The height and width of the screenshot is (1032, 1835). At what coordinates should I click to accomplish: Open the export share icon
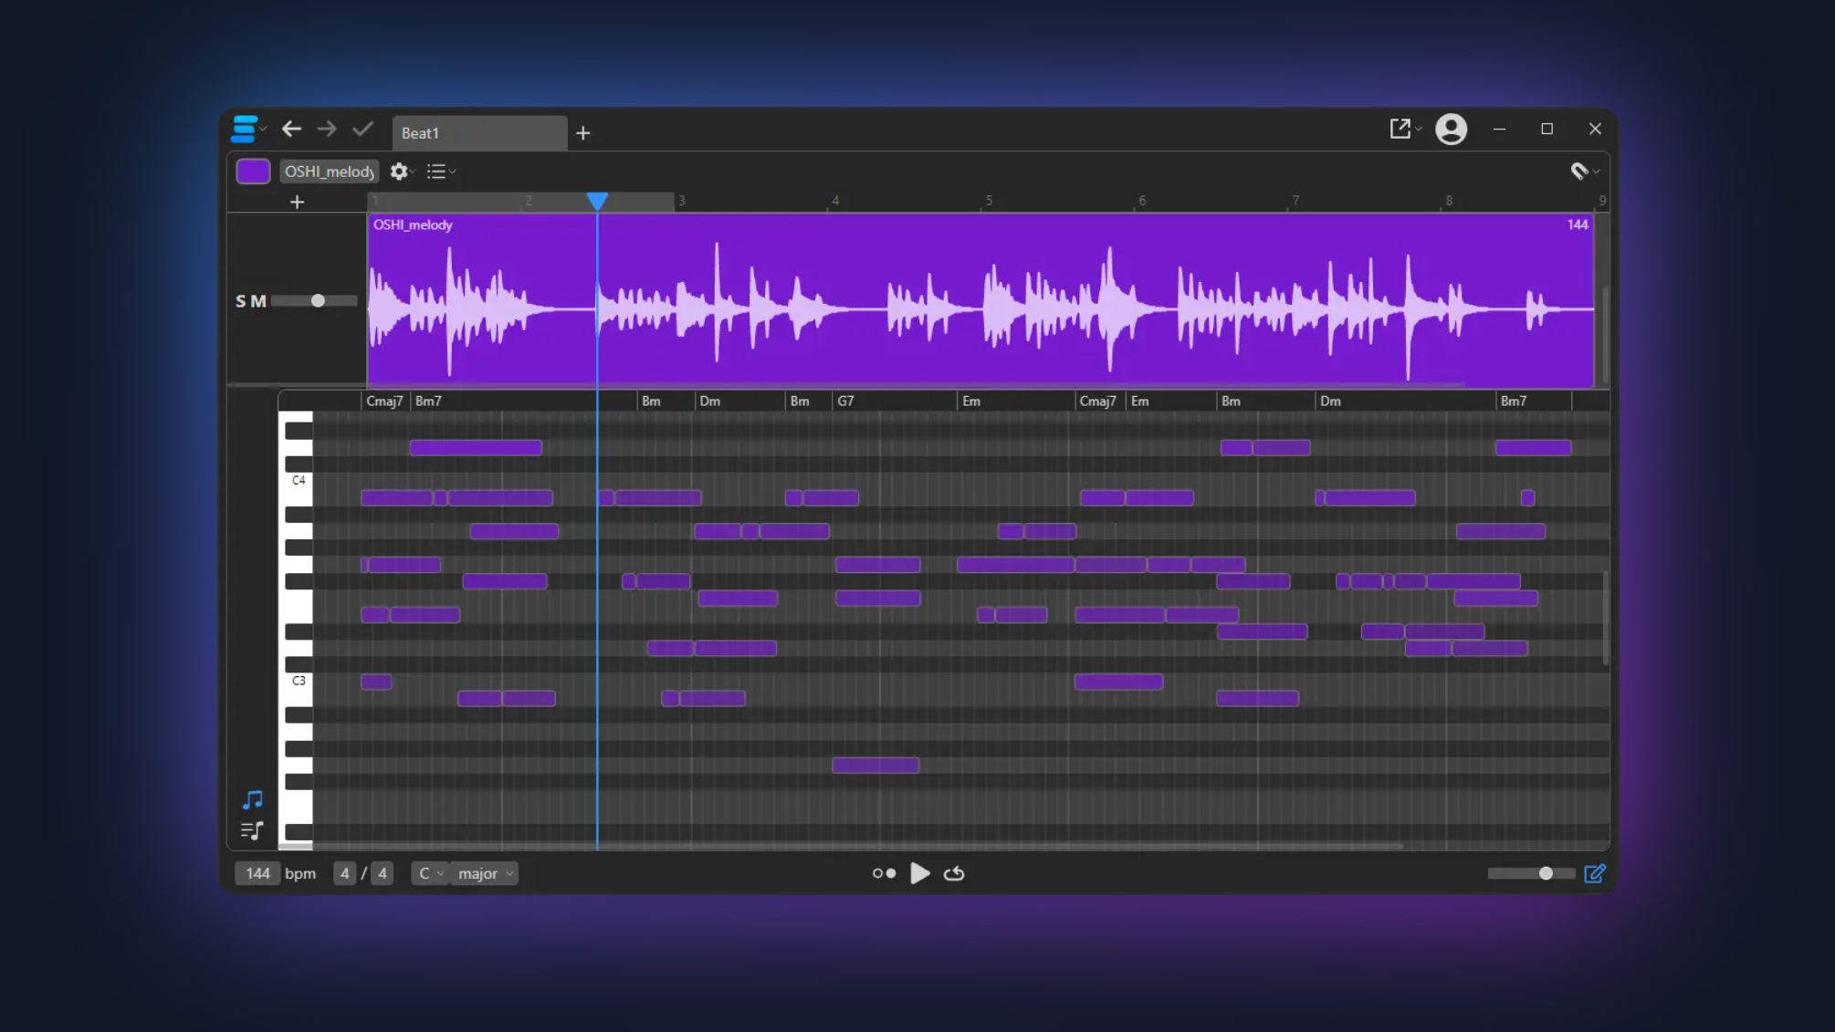click(1400, 129)
